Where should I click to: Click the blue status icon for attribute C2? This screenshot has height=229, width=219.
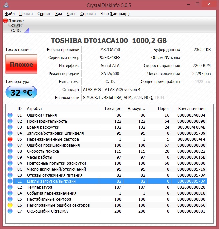point(10,187)
